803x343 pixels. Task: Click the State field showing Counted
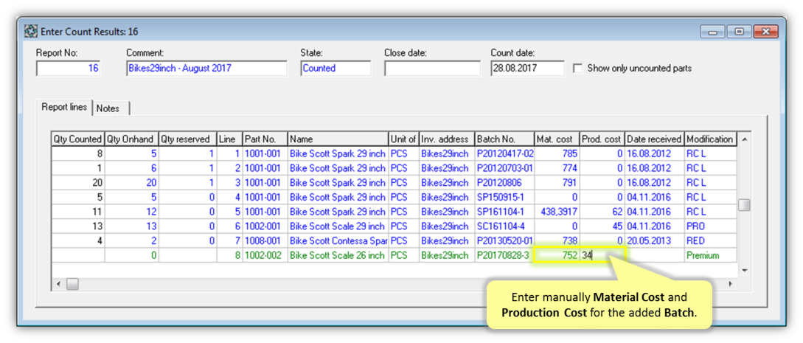coord(336,68)
